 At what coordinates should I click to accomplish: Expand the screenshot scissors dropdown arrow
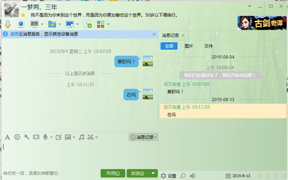96,137
